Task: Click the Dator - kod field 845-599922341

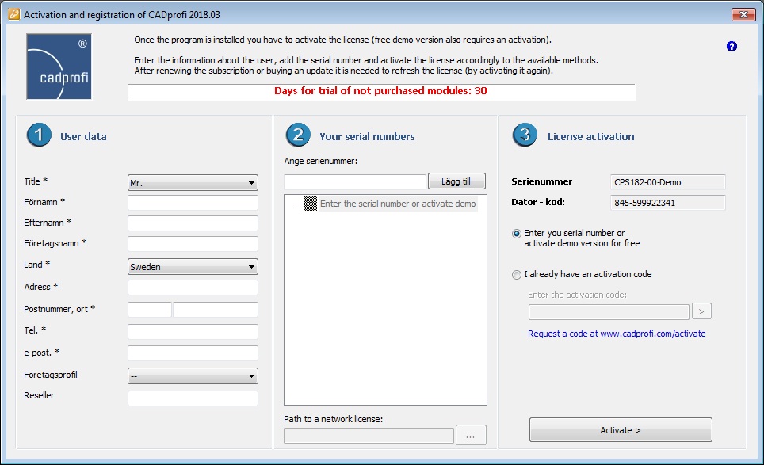Action: (668, 203)
